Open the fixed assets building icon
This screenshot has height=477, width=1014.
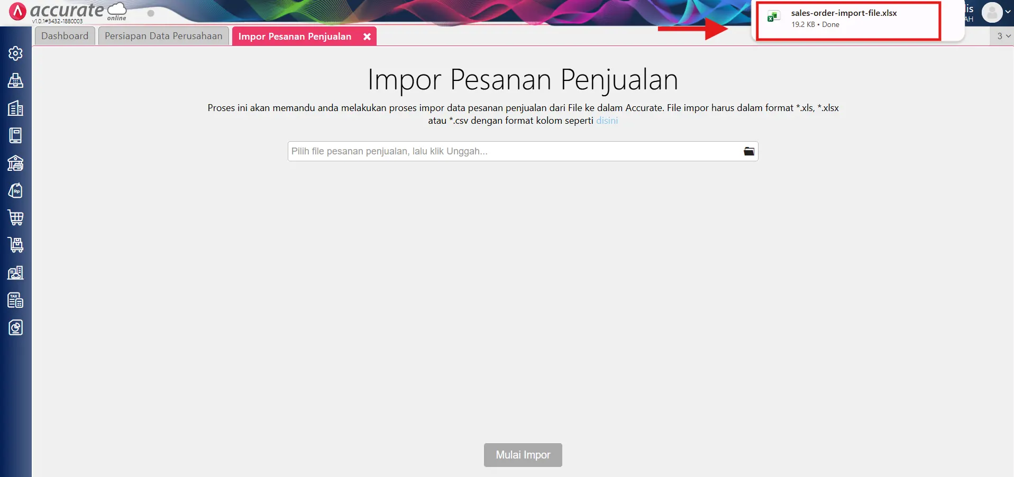tap(16, 273)
